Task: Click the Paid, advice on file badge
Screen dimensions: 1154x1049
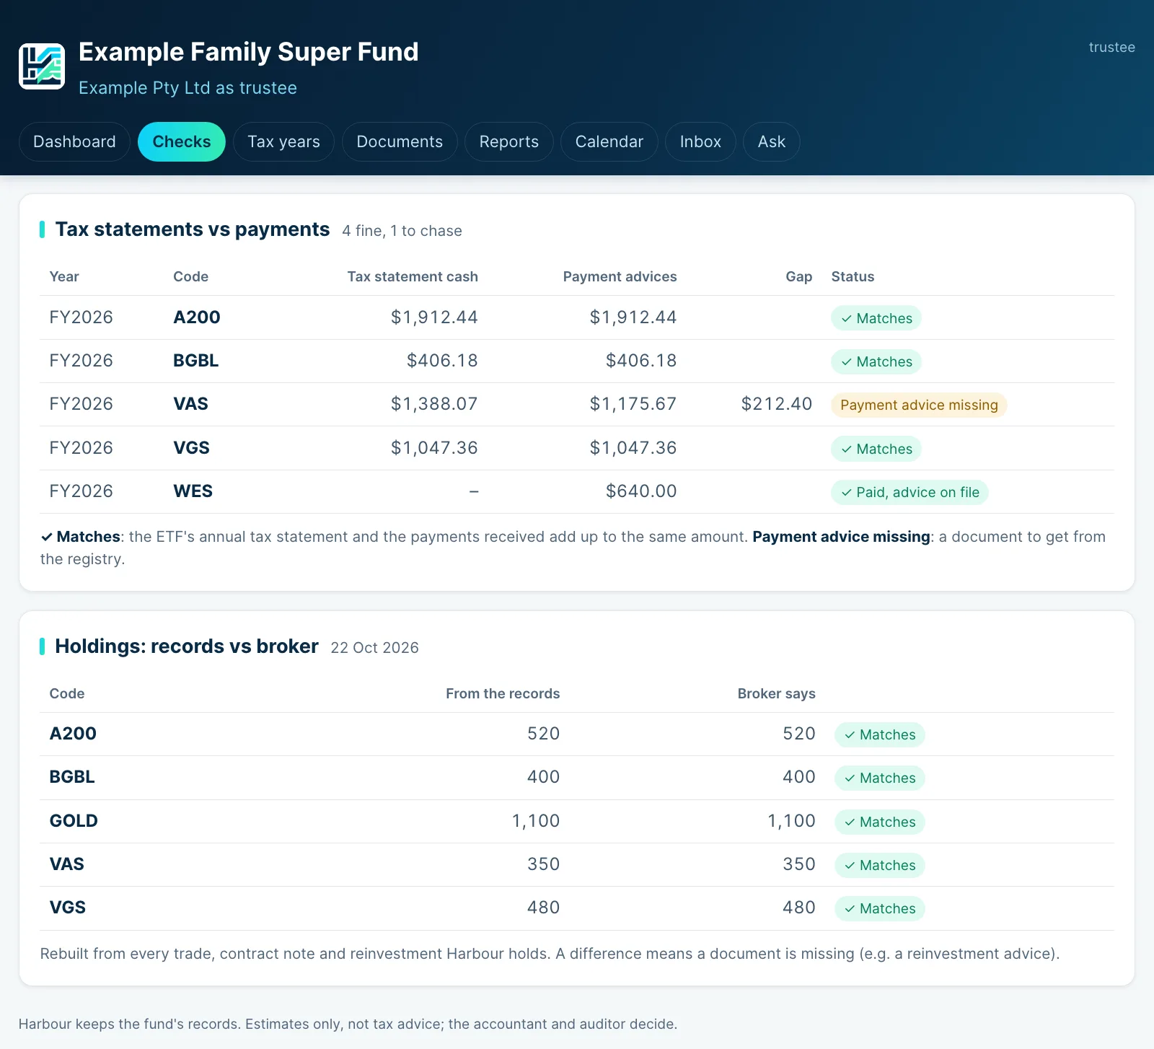Action: [x=909, y=493]
